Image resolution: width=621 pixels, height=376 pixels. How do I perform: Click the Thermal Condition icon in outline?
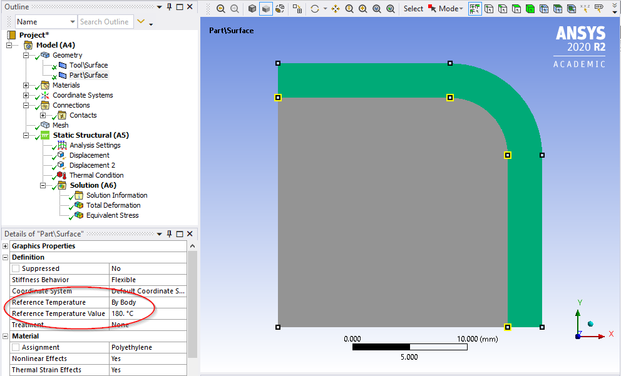(61, 175)
